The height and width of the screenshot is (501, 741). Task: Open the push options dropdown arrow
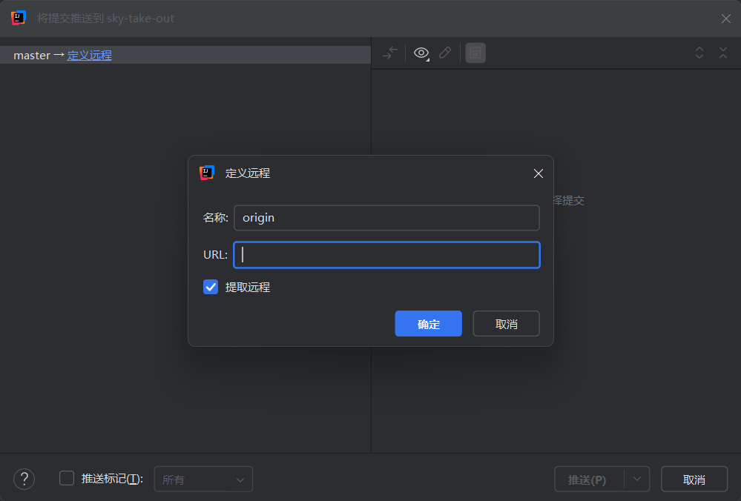[x=637, y=480]
